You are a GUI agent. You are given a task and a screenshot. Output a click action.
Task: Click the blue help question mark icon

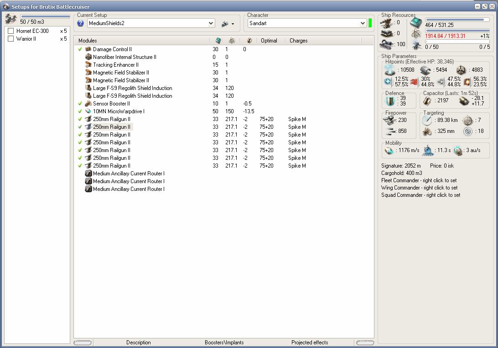(80, 23)
